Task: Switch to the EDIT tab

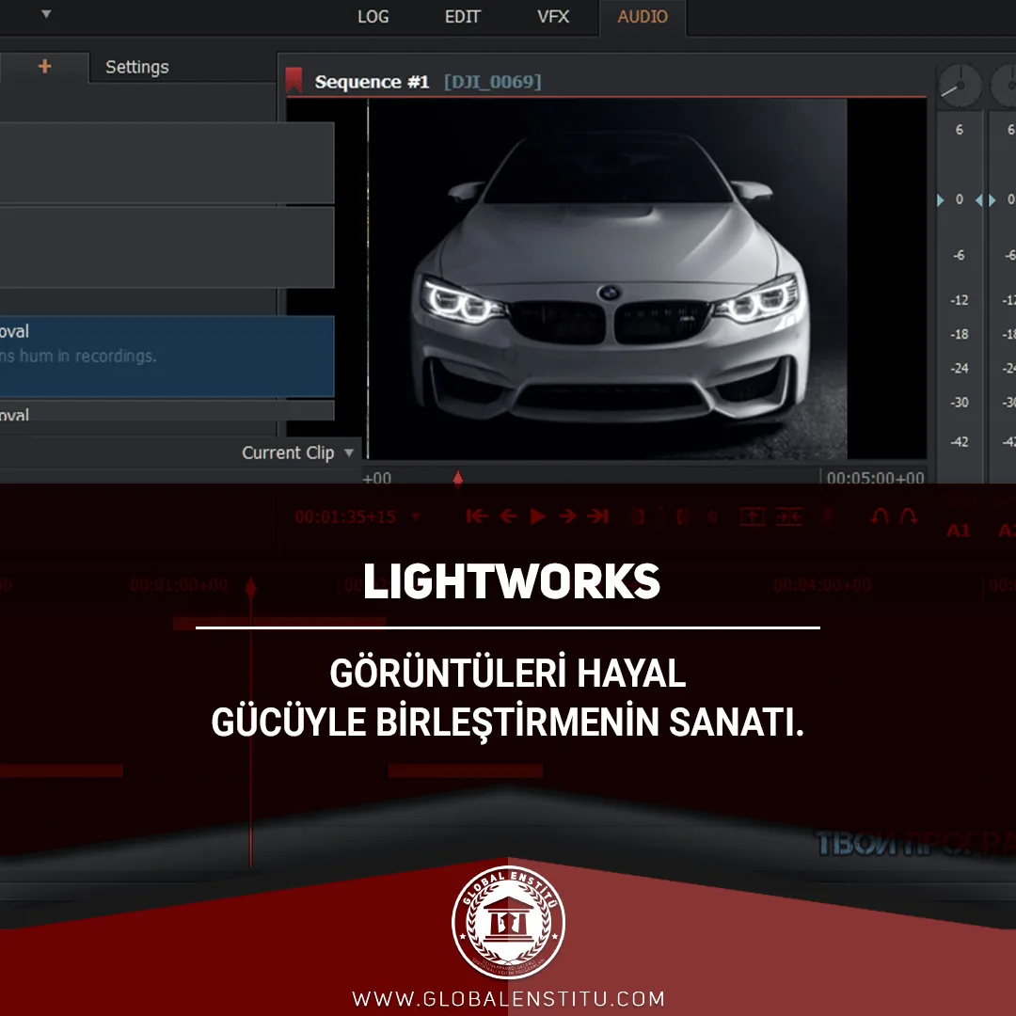Action: click(463, 17)
